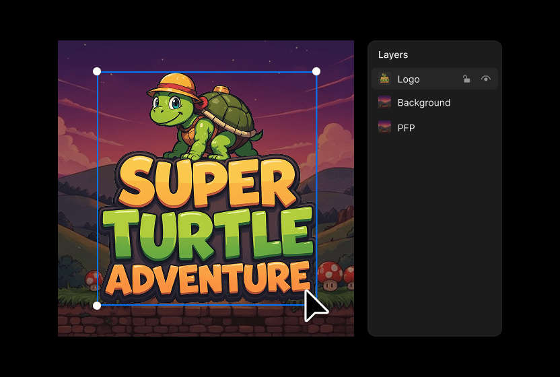This screenshot has width=560, height=377.
Task: Select the PFP layer name
Action: [406, 127]
